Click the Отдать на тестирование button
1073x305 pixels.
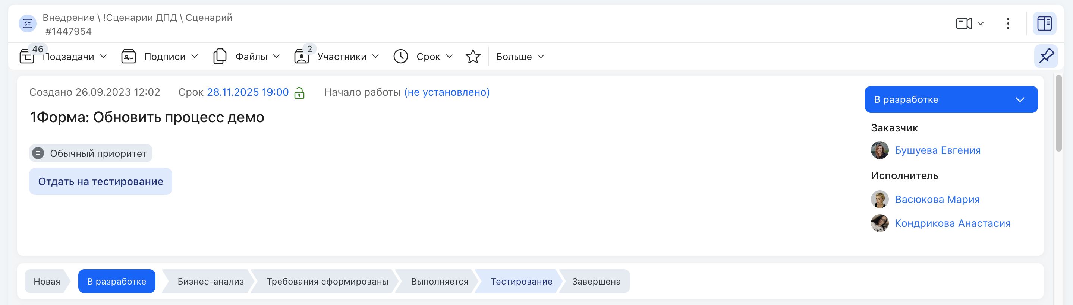pyautogui.click(x=100, y=181)
